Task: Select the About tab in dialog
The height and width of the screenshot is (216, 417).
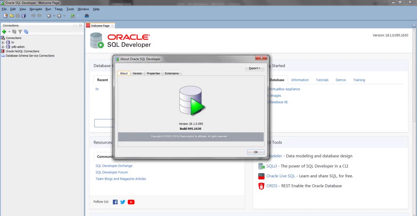Action: (x=124, y=73)
